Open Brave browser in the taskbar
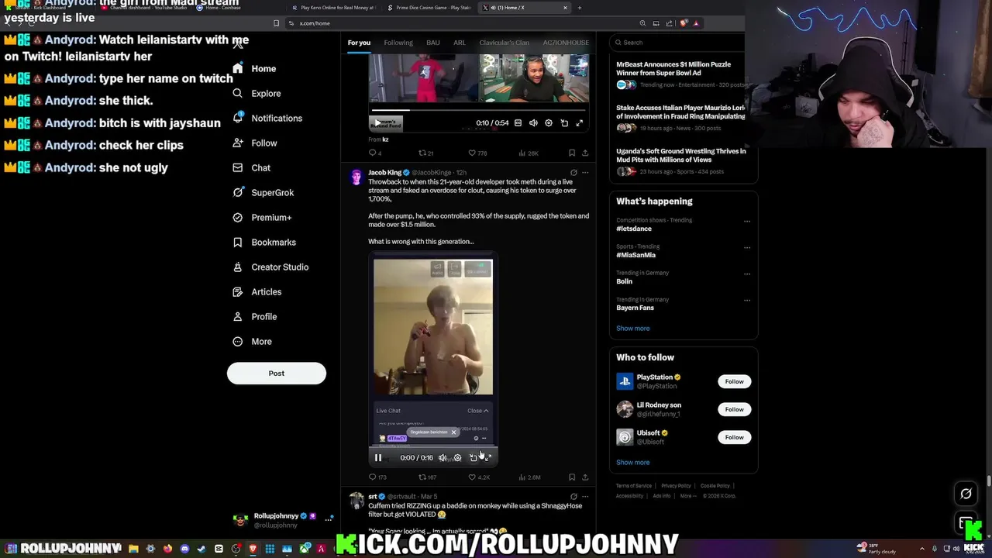992x558 pixels. tap(253, 549)
